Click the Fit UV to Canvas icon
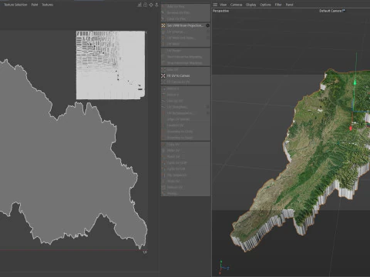 point(163,75)
